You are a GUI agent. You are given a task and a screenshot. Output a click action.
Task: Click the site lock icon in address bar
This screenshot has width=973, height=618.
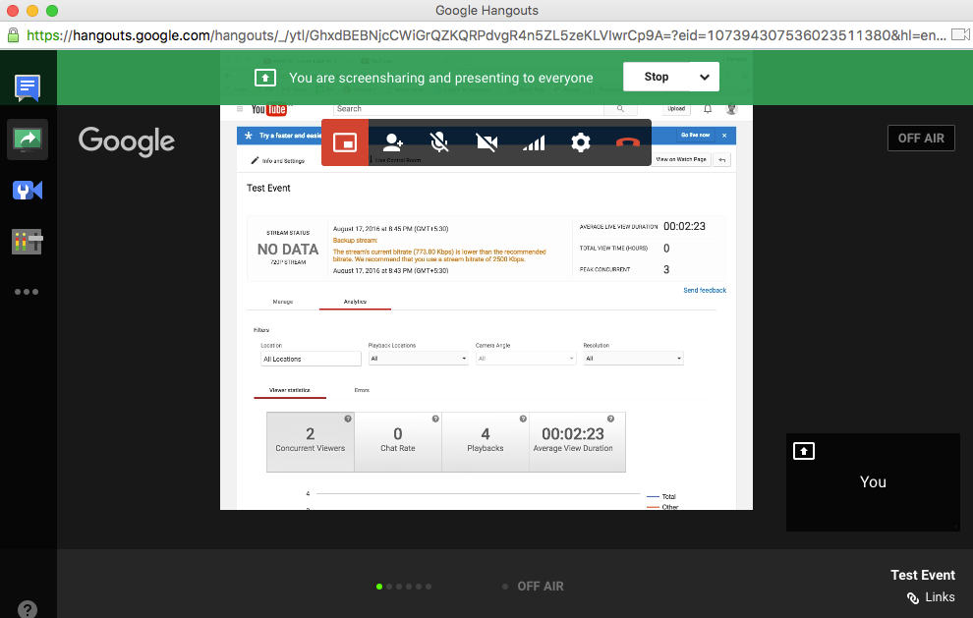(x=13, y=35)
